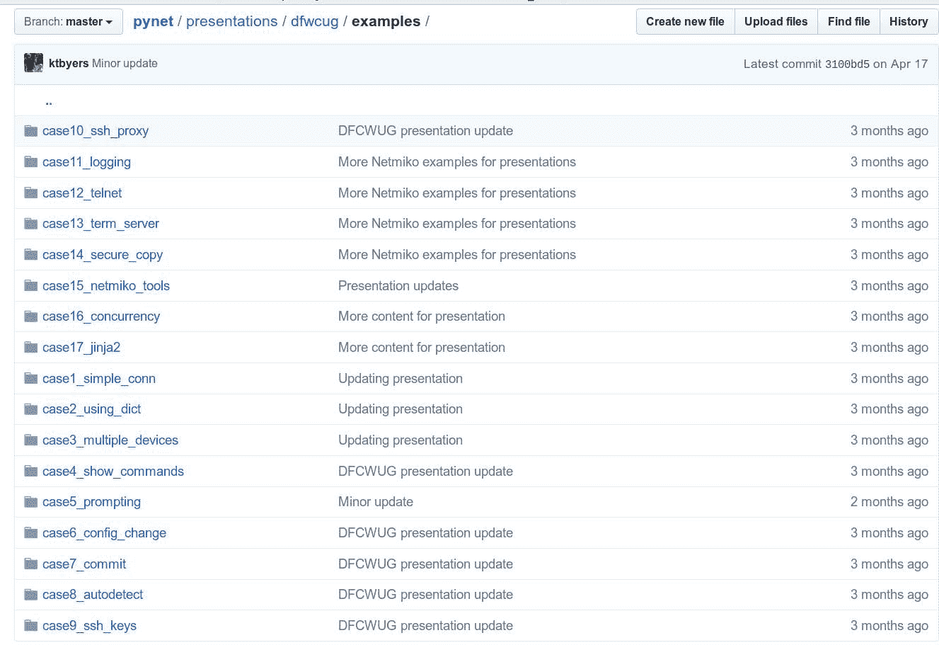Open case5_prompting folder

[91, 502]
